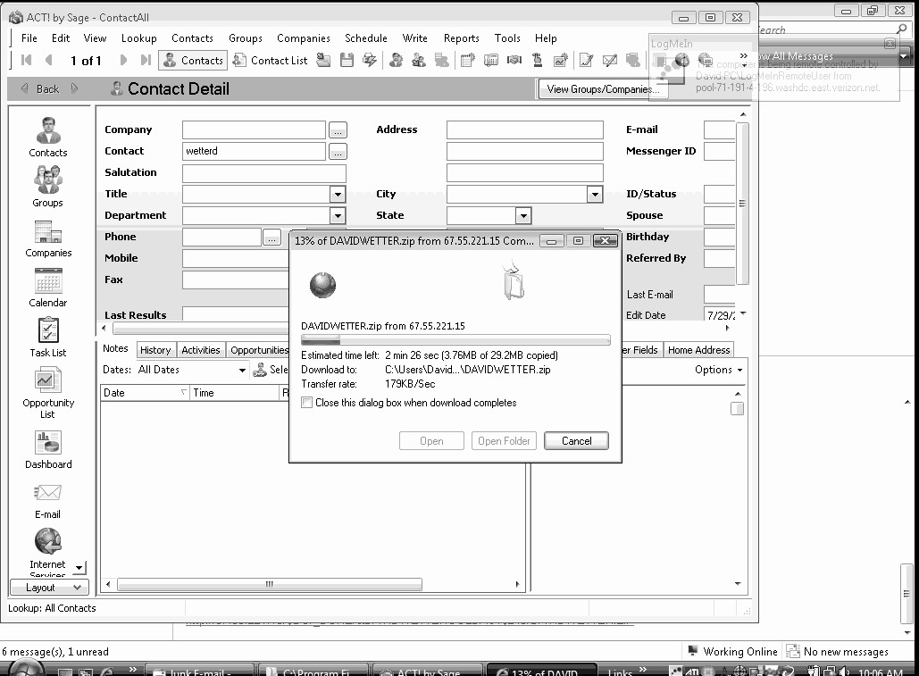The height and width of the screenshot is (676, 919).
Task: Click the schedule to-do toolbar icon
Action: tap(537, 60)
